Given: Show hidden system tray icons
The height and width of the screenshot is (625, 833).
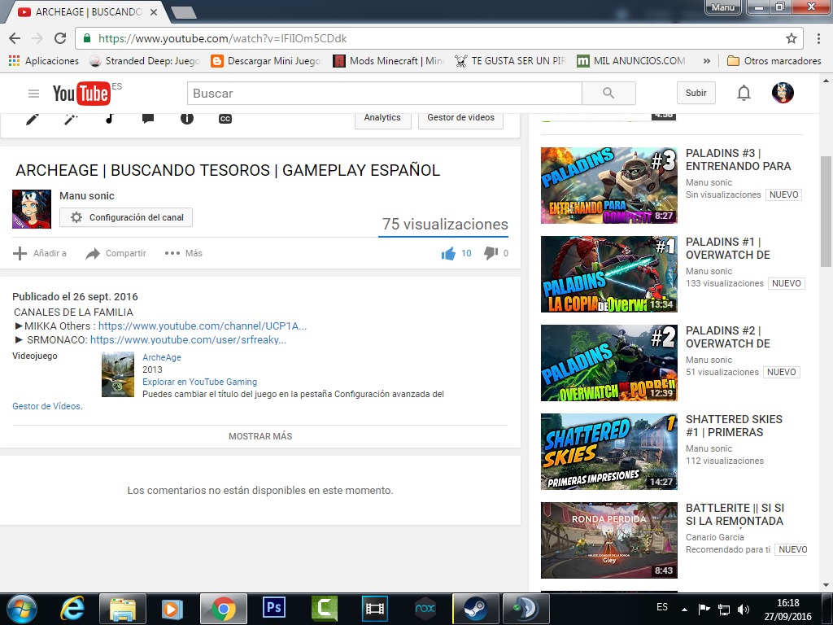Looking at the screenshot, I should pos(684,610).
